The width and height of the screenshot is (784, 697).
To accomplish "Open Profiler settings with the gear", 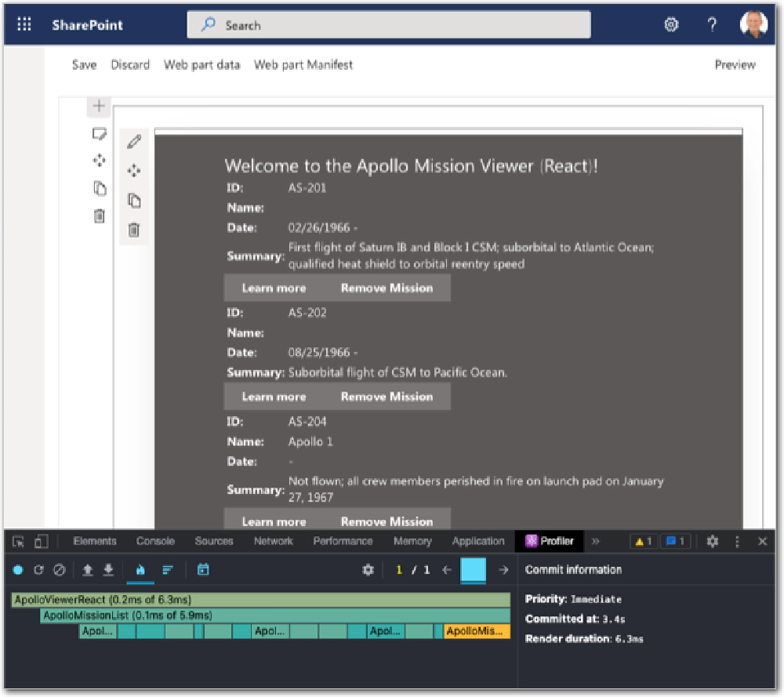I will click(368, 570).
